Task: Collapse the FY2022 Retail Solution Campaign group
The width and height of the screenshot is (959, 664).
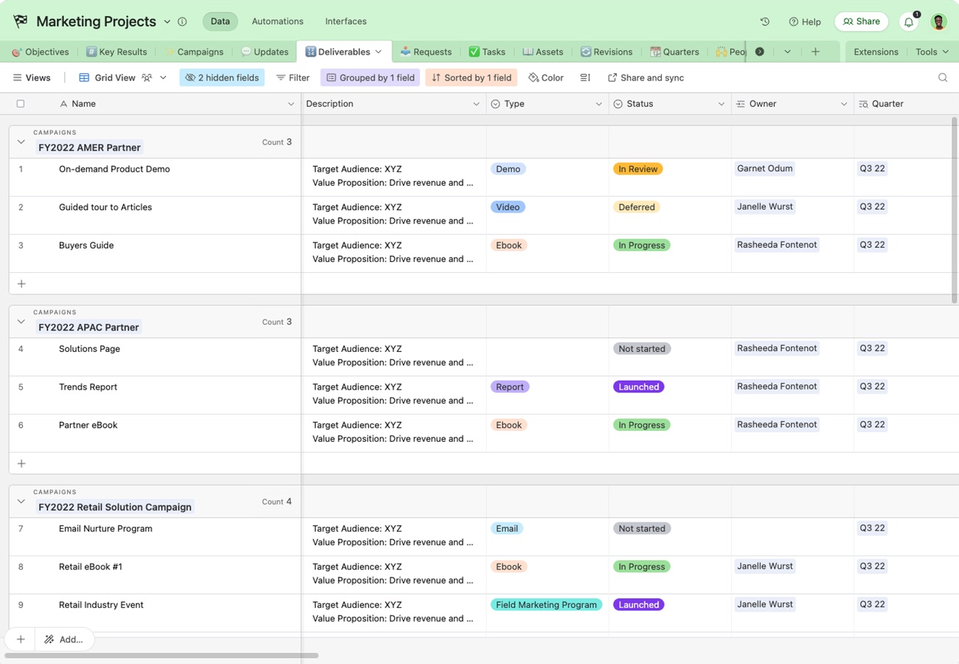Action: point(21,502)
